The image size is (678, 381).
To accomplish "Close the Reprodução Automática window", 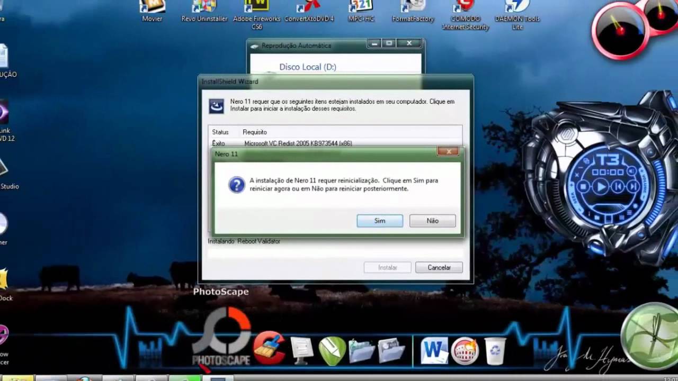I will (x=409, y=44).
